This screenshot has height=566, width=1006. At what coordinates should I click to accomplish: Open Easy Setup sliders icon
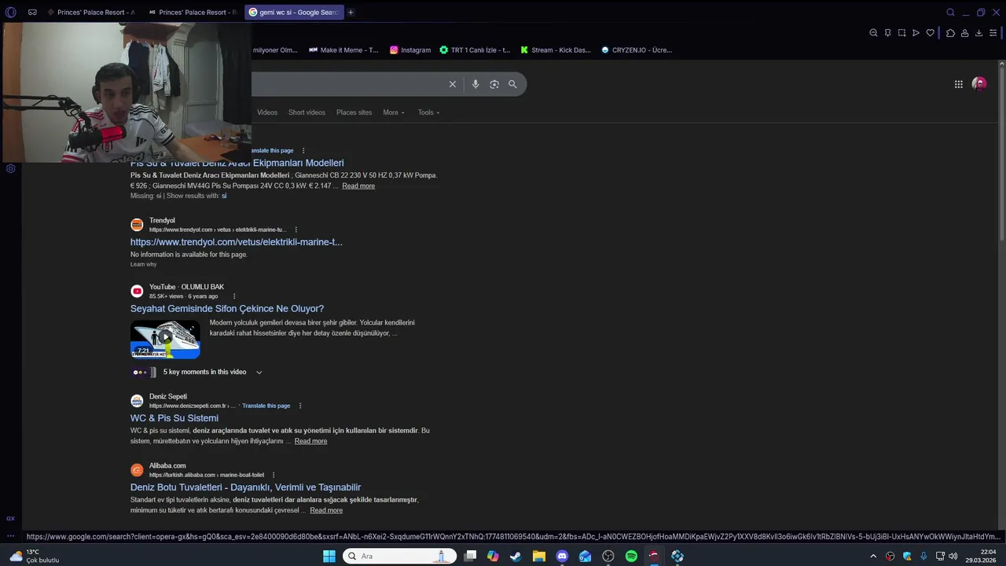point(993,33)
